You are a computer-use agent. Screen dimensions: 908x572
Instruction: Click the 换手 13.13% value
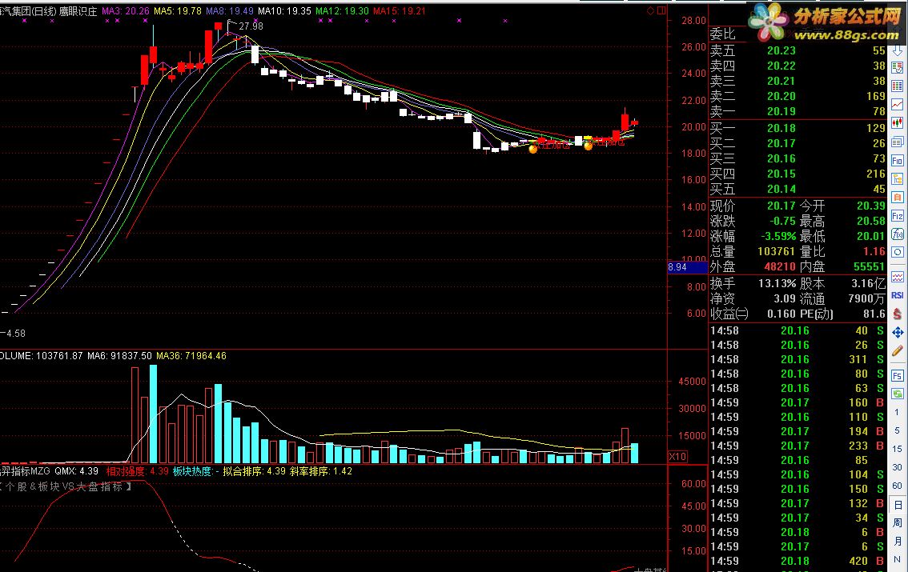pyautogui.click(x=777, y=283)
